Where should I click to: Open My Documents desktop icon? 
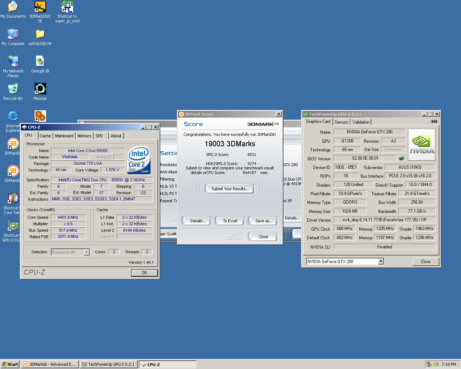coord(13,10)
